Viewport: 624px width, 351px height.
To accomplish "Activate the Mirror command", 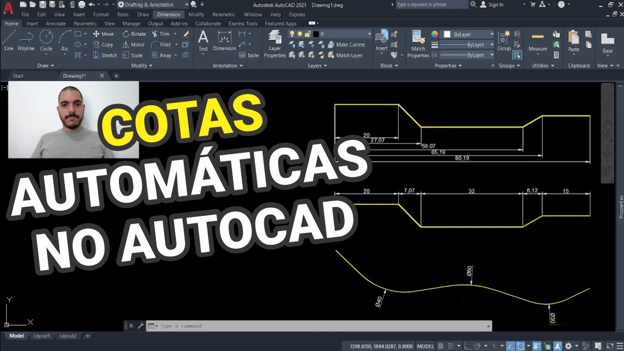I will (x=134, y=45).
